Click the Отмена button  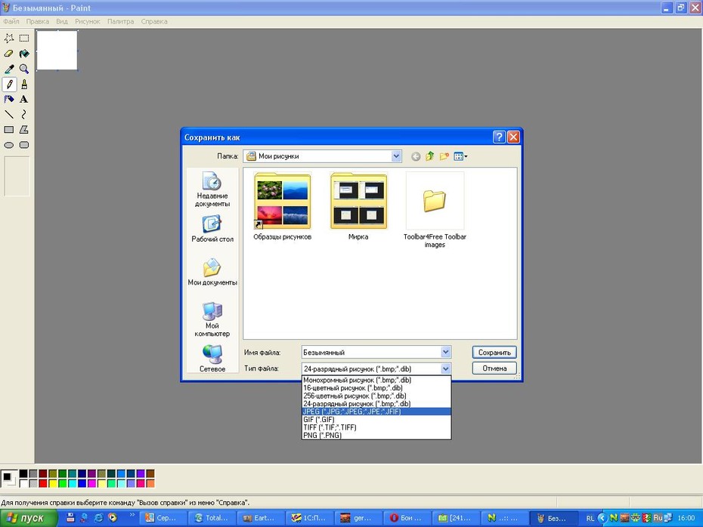coord(494,368)
